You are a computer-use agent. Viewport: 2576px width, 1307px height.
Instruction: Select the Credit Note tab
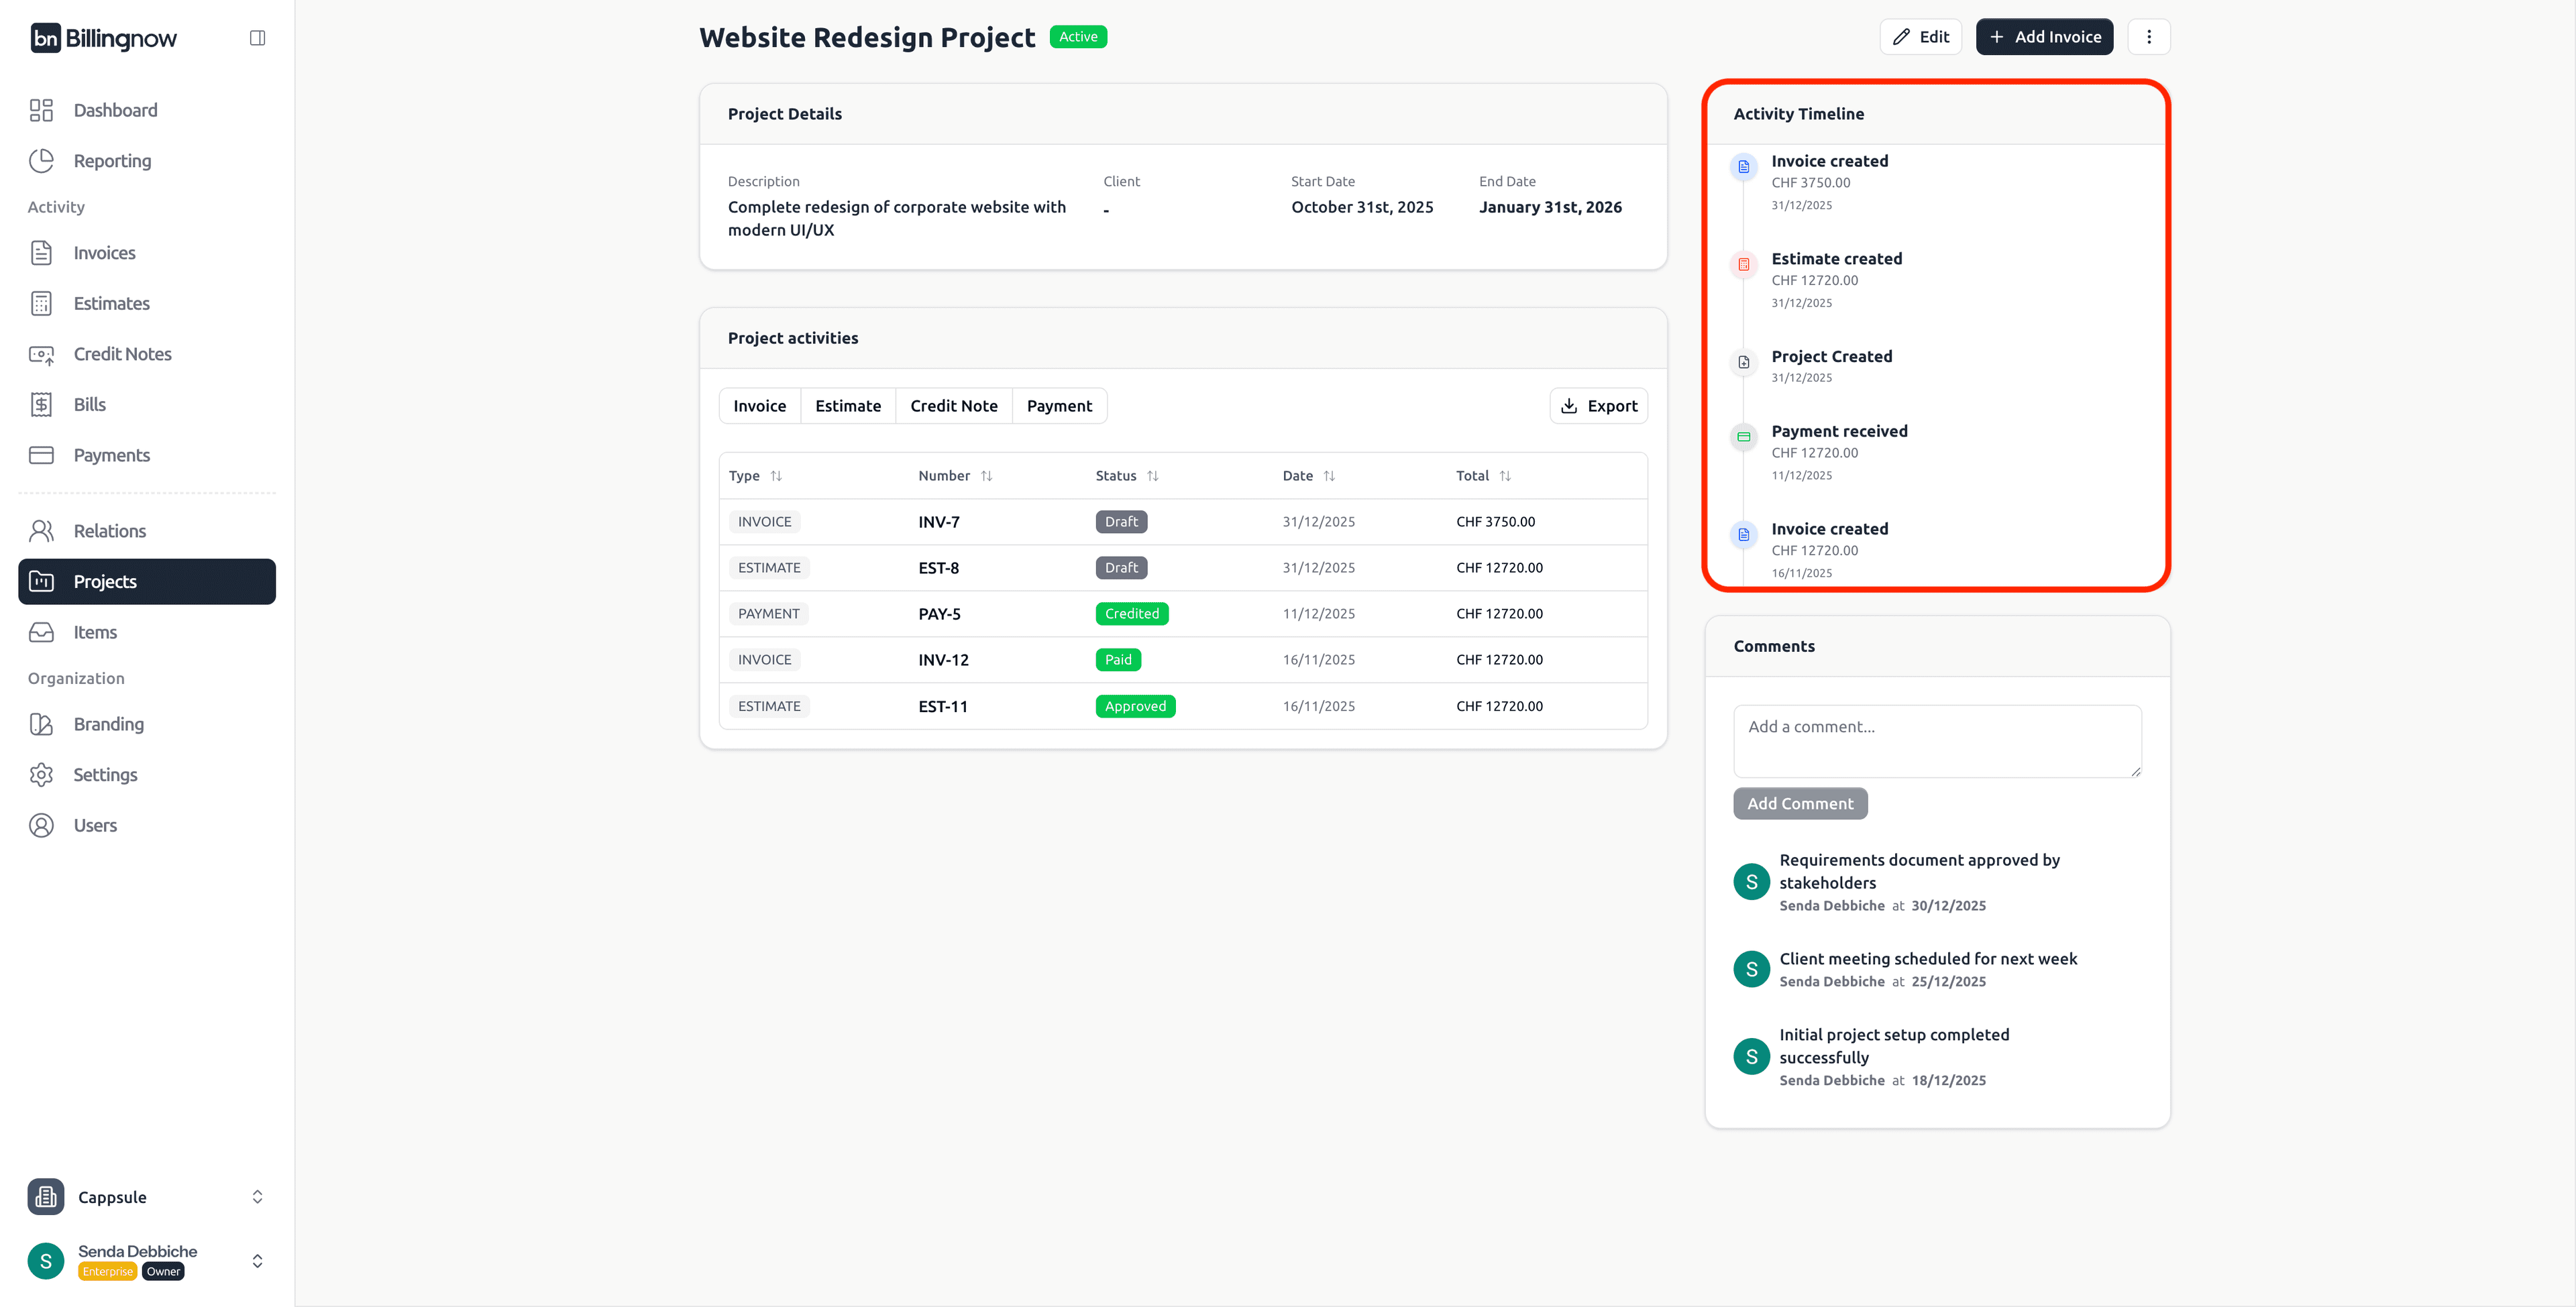tap(953, 406)
